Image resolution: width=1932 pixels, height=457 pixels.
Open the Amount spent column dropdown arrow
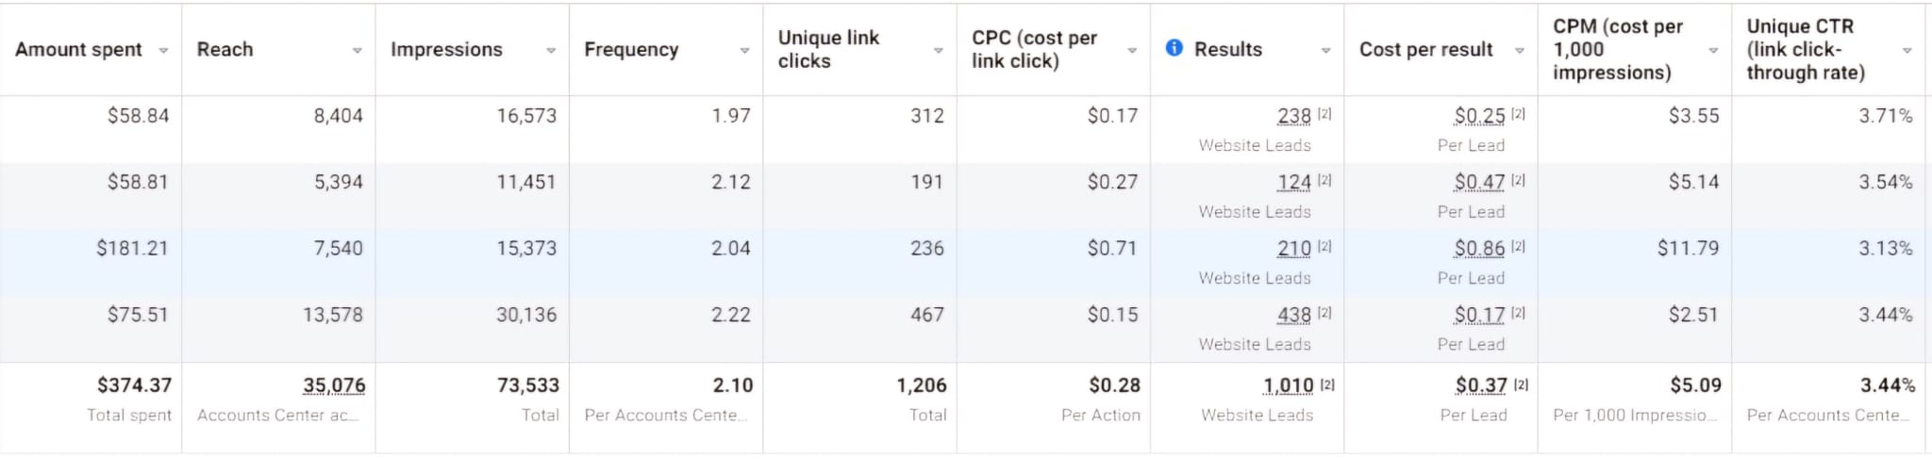(163, 51)
